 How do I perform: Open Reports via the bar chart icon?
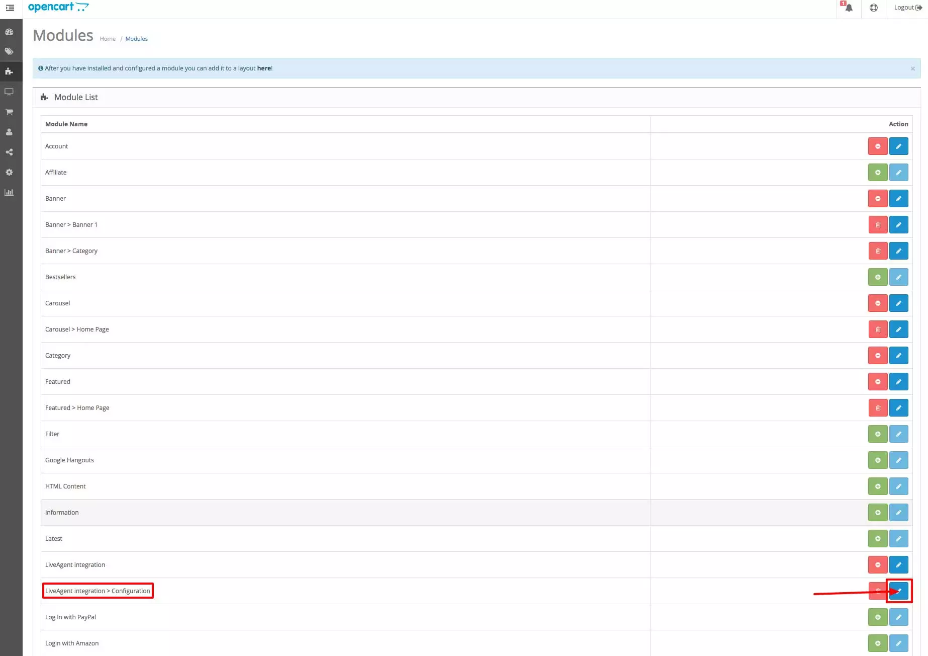tap(9, 192)
